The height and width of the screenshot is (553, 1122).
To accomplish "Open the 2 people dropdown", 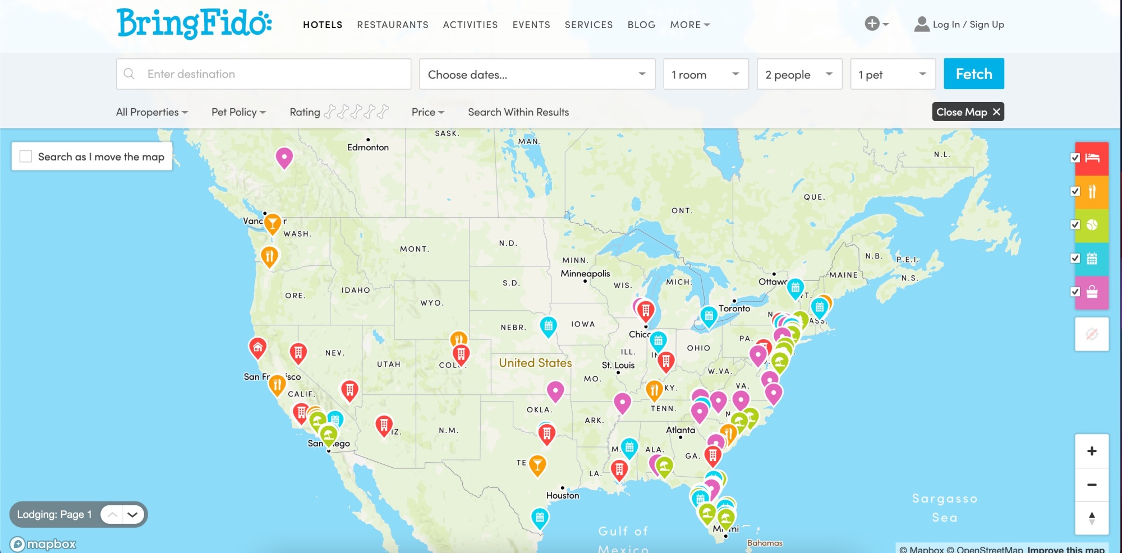I will click(799, 74).
